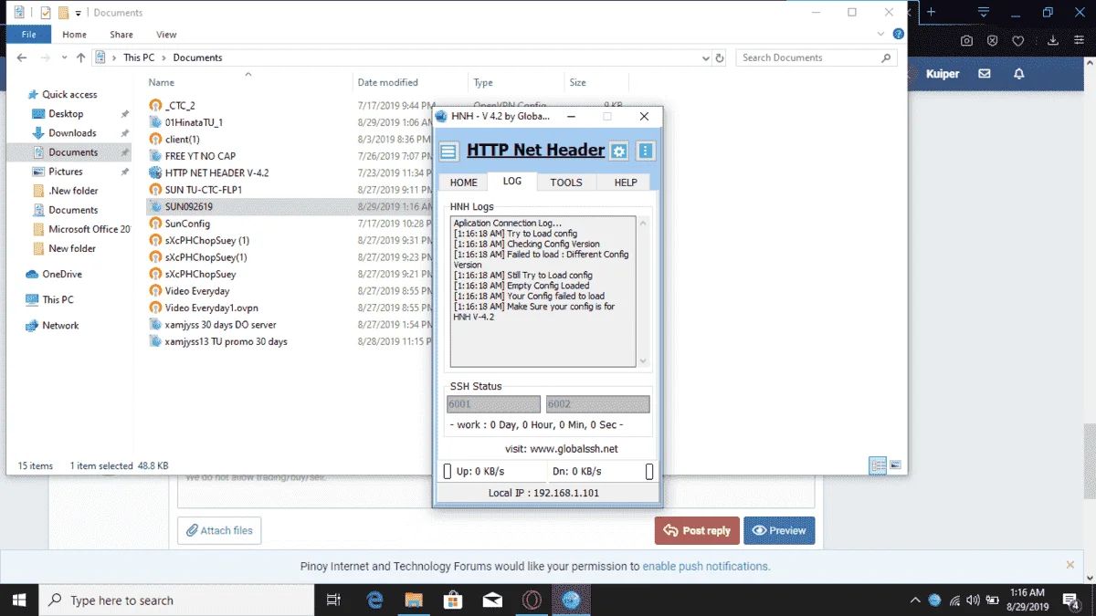Open the HNH three-dot options icon

(x=646, y=151)
